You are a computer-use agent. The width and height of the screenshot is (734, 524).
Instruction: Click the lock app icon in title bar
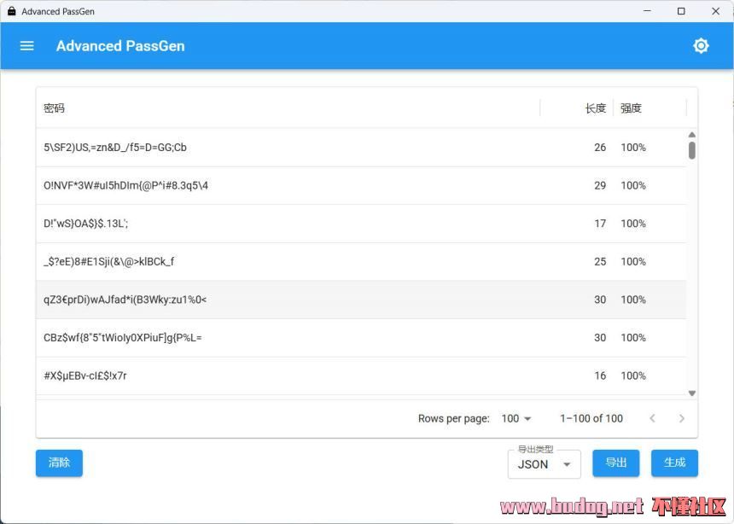point(12,11)
